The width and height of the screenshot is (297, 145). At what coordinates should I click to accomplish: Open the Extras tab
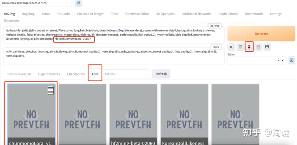click(46, 14)
